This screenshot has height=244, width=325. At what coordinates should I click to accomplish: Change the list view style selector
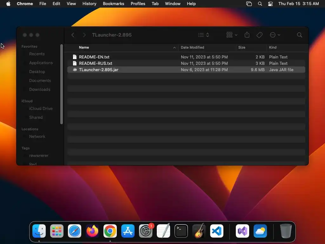pyautogui.click(x=203, y=35)
